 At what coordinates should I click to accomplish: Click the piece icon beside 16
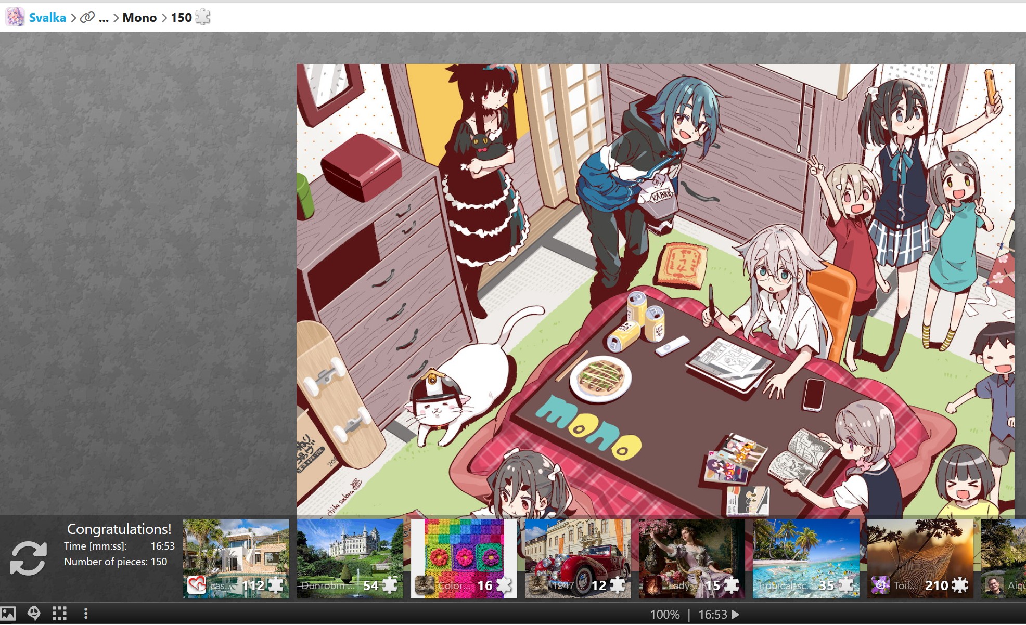point(504,585)
